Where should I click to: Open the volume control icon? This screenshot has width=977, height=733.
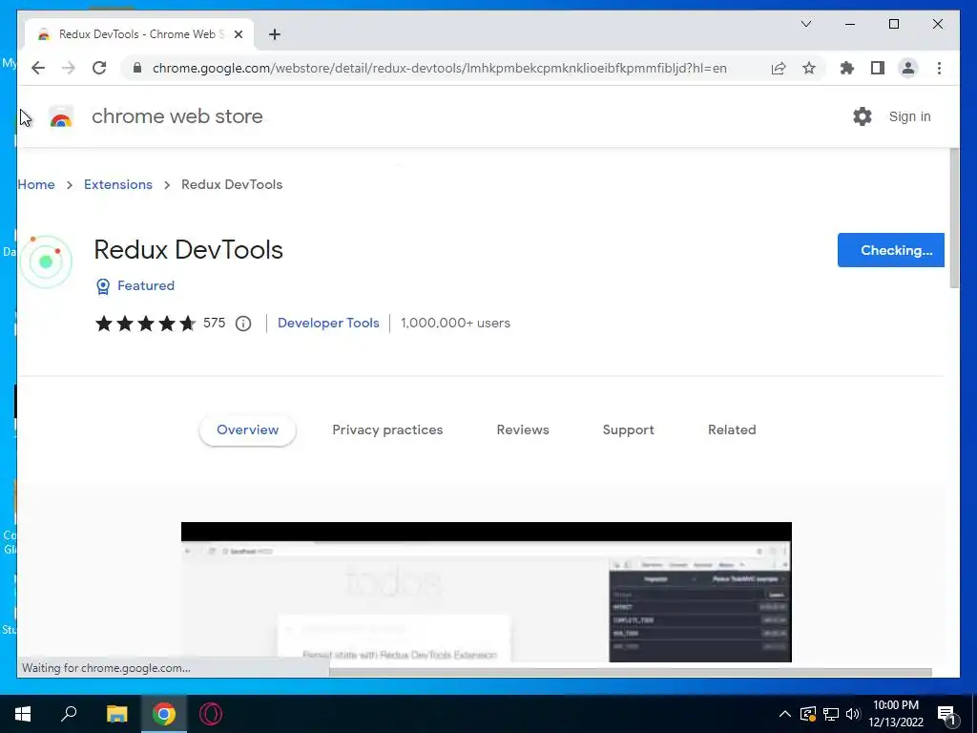tap(853, 714)
